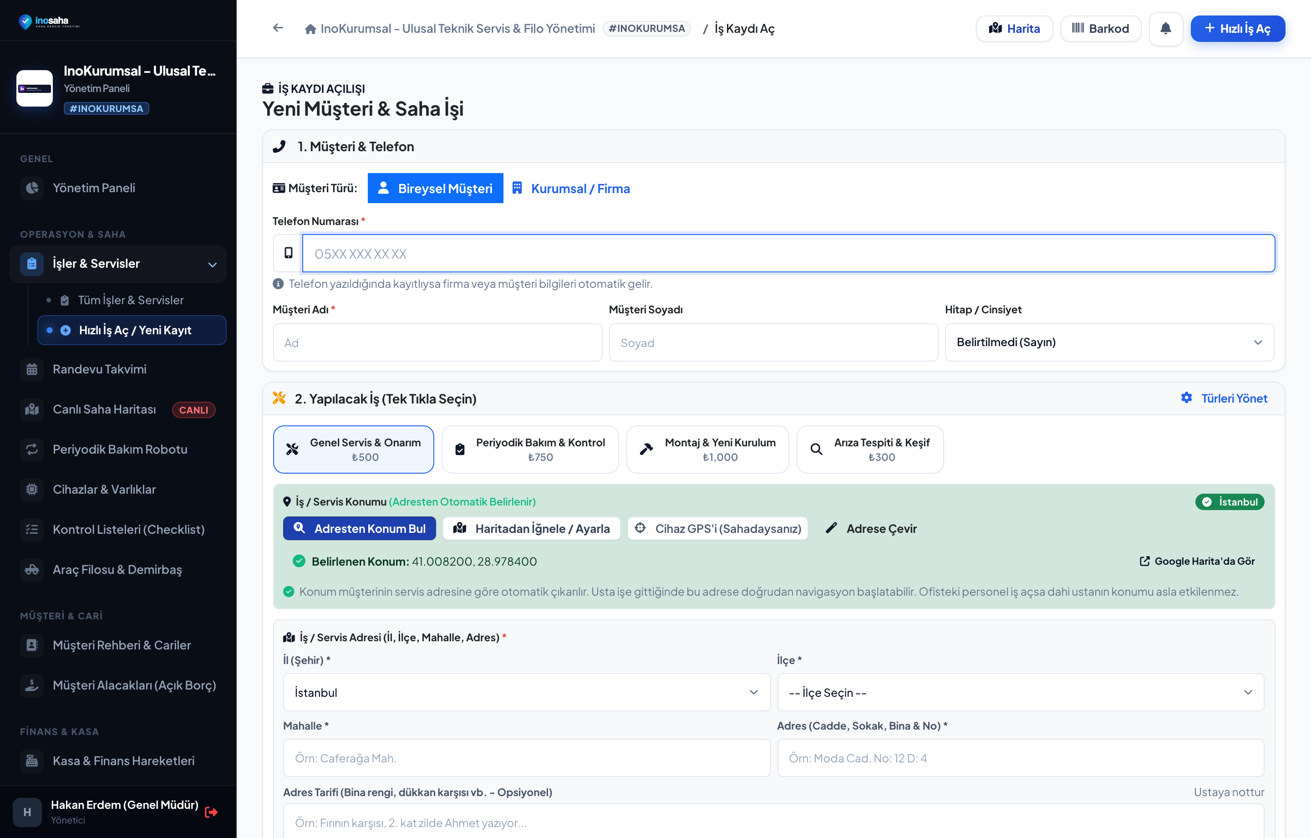This screenshot has height=838, width=1311.
Task: Click the Kontrol Listeleri checklist icon
Action: point(32,530)
